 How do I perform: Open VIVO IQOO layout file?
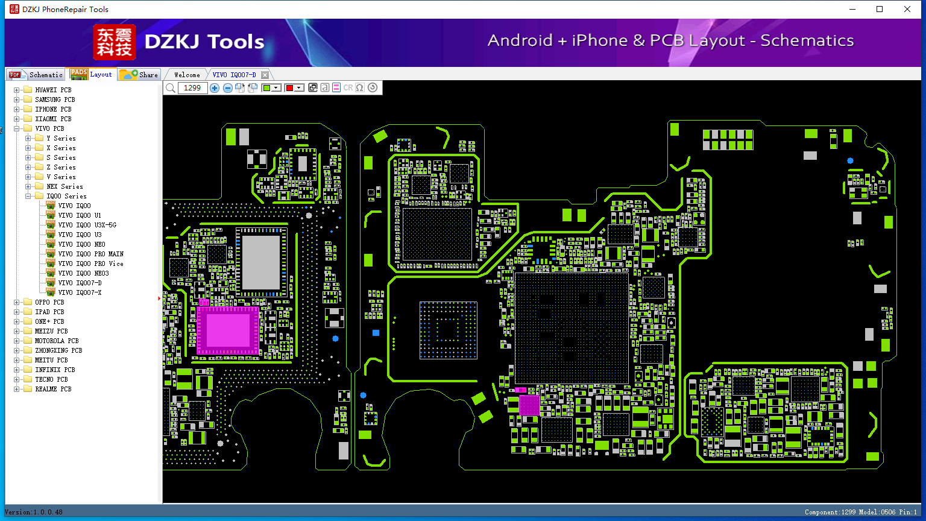[74, 206]
